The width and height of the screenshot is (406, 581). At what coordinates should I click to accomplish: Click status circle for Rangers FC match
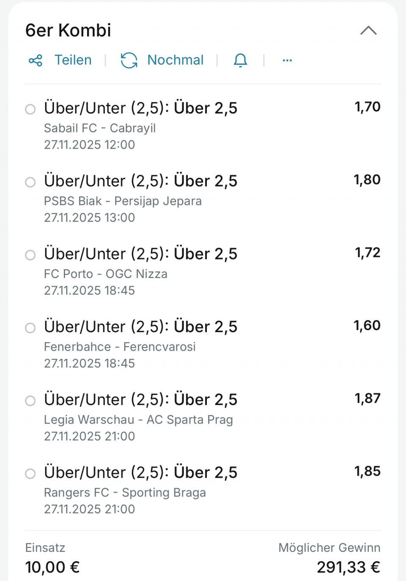(30, 474)
